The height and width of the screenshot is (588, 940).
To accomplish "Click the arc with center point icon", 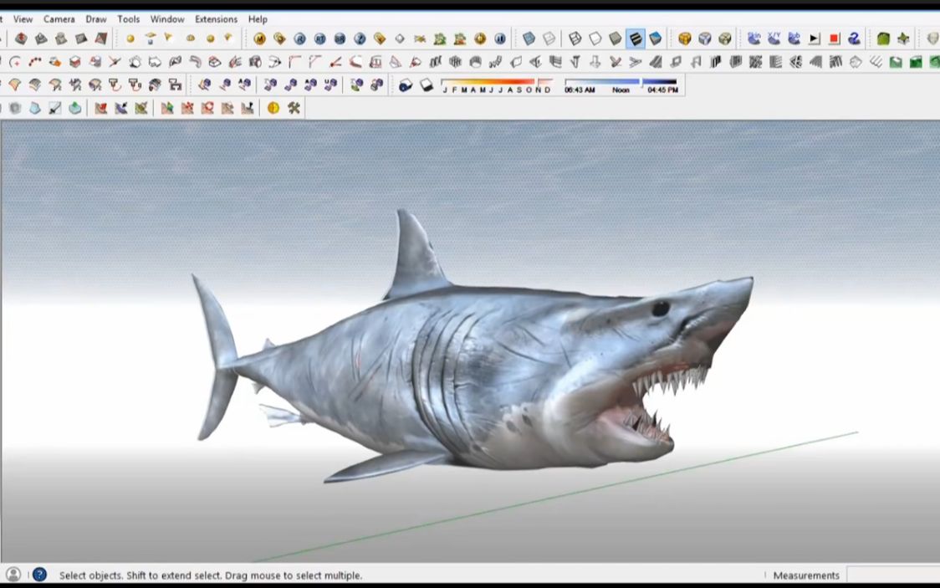I will (x=15, y=62).
